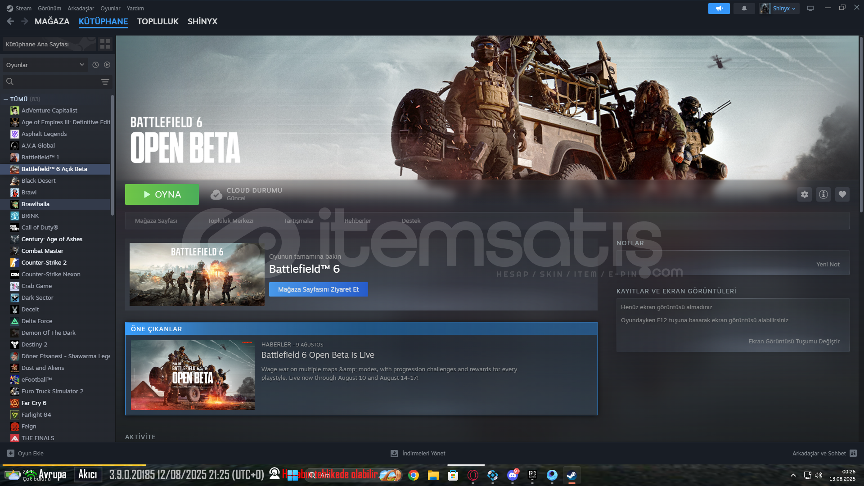The width and height of the screenshot is (864, 486).
Task: Click the green OYNA play button
Action: [x=162, y=194]
